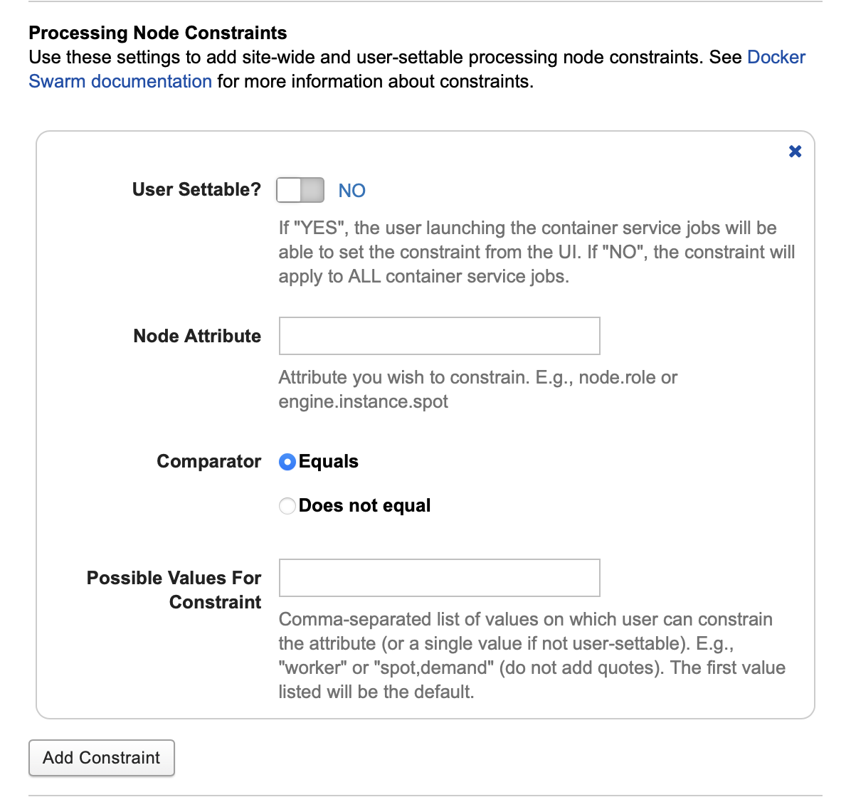Click the Comma-separated list of values description
The image size is (851, 797).
[x=532, y=655]
